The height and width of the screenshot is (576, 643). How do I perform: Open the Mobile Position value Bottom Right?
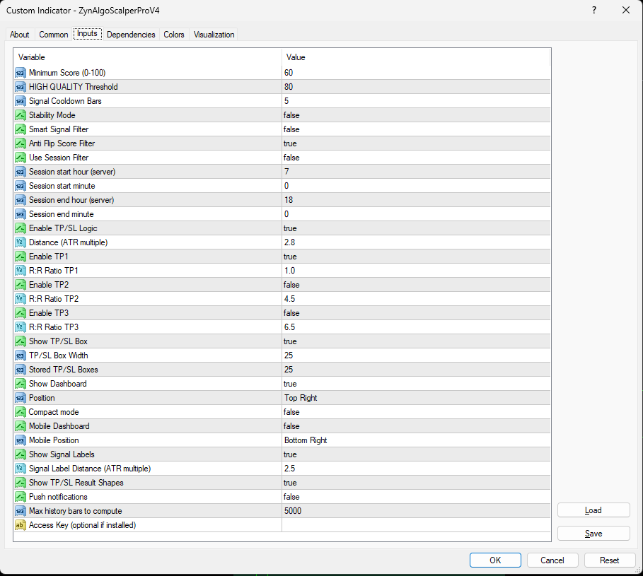pyautogui.click(x=416, y=440)
